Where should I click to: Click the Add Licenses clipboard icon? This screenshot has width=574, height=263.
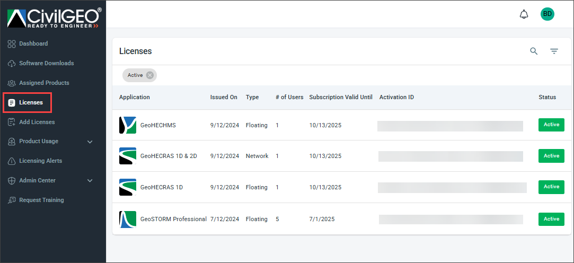click(12, 122)
